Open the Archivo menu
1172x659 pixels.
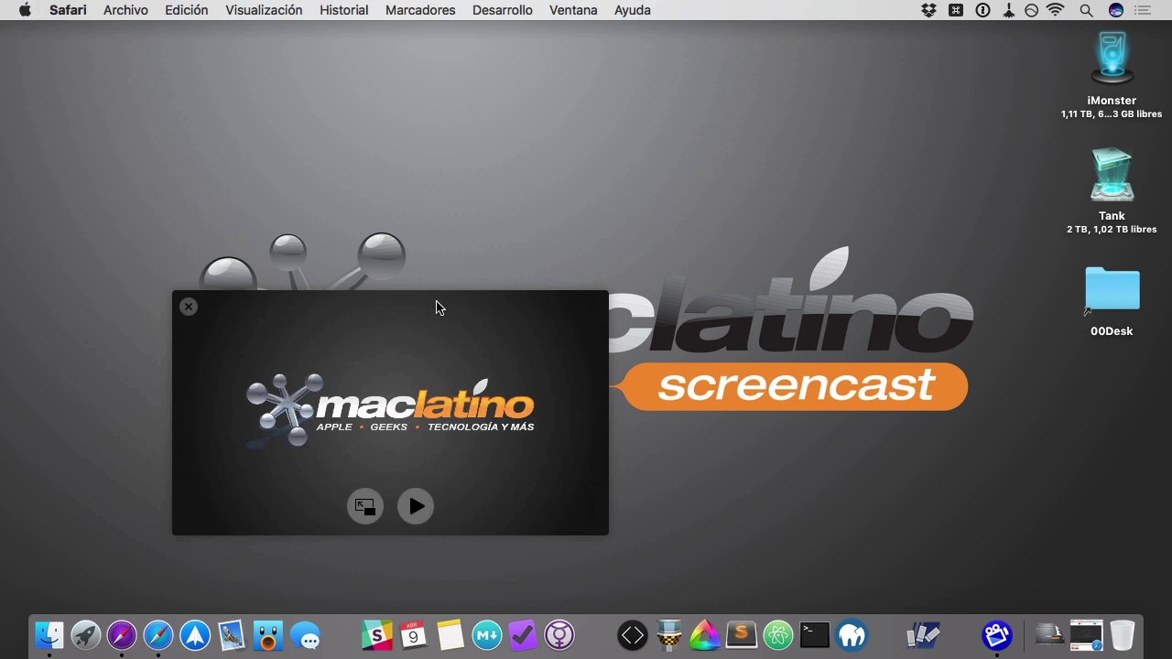[125, 10]
